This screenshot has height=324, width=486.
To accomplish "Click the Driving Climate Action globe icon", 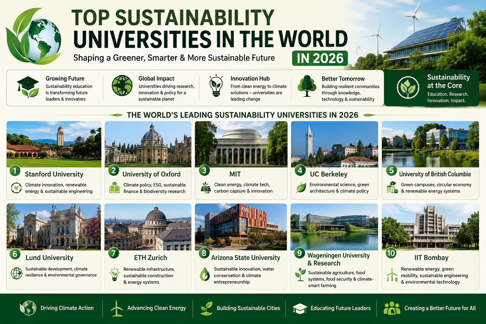I will [28, 308].
